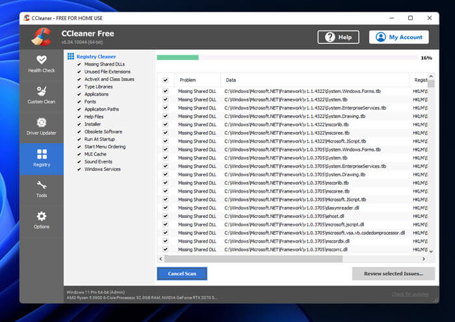The image size is (455, 322).
Task: Uncheck the mscorrc.dll row checkbox
Action: pos(165,249)
